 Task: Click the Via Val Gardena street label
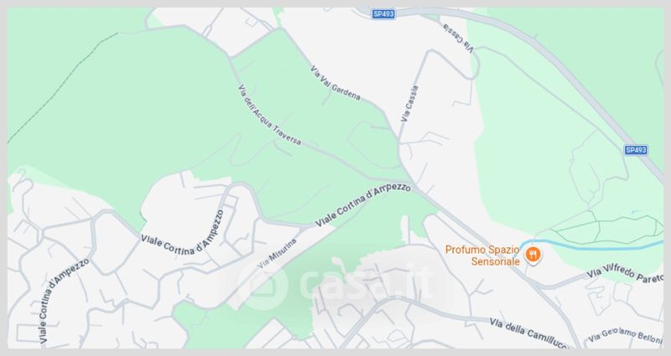click(x=335, y=83)
